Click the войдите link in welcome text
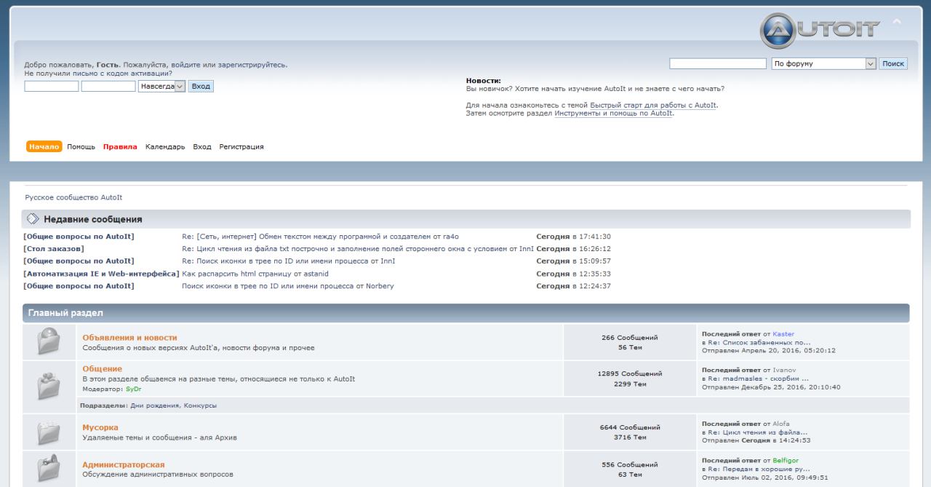Image resolution: width=931 pixels, height=487 pixels. pyautogui.click(x=185, y=66)
